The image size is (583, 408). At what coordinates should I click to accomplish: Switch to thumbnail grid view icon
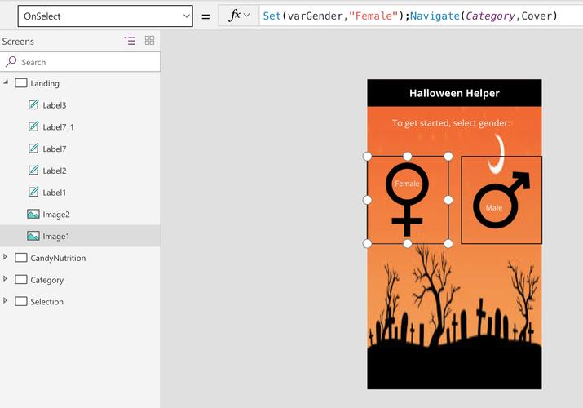click(x=149, y=41)
